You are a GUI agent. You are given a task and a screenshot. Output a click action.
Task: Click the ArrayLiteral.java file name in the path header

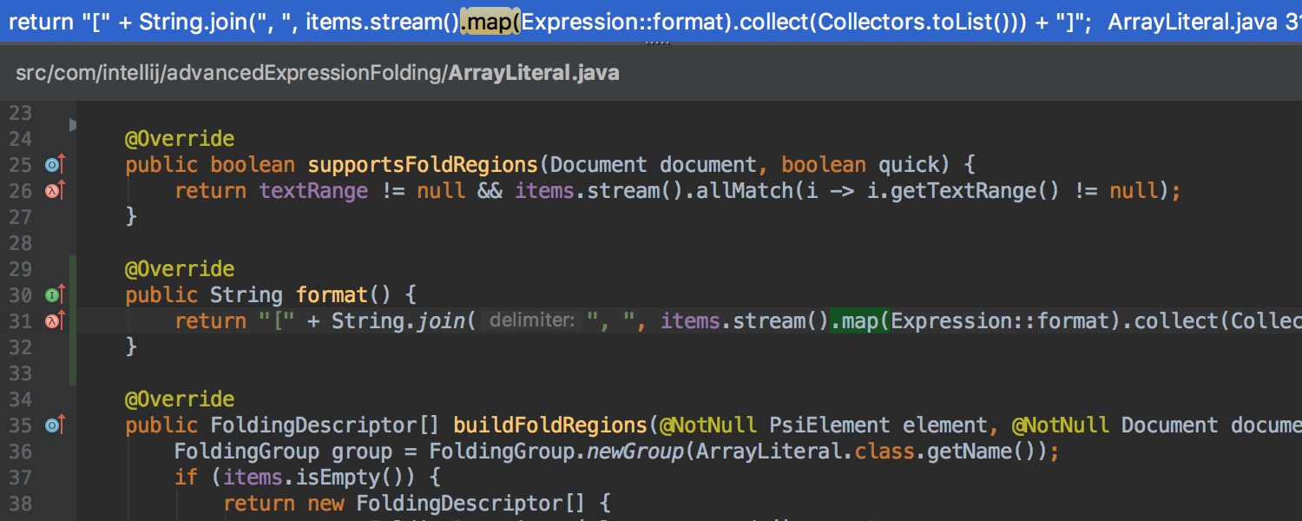(x=533, y=73)
